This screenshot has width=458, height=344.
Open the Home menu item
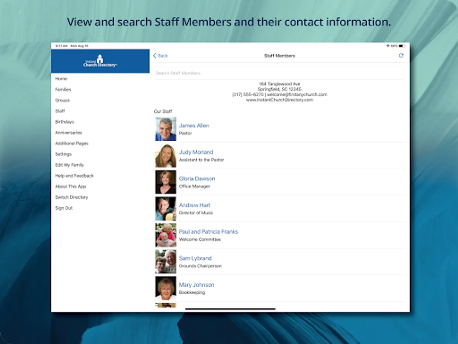(x=61, y=79)
